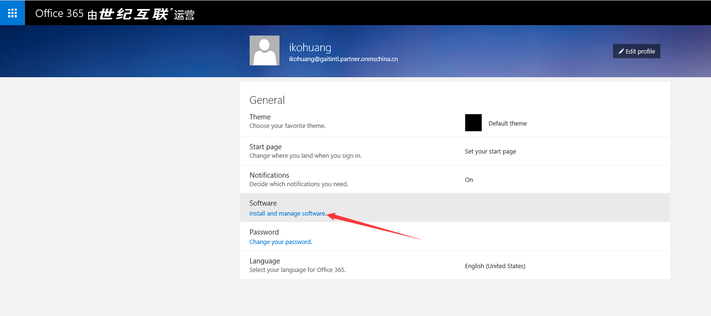Select the Password row heading
711x316 pixels.
[264, 232]
